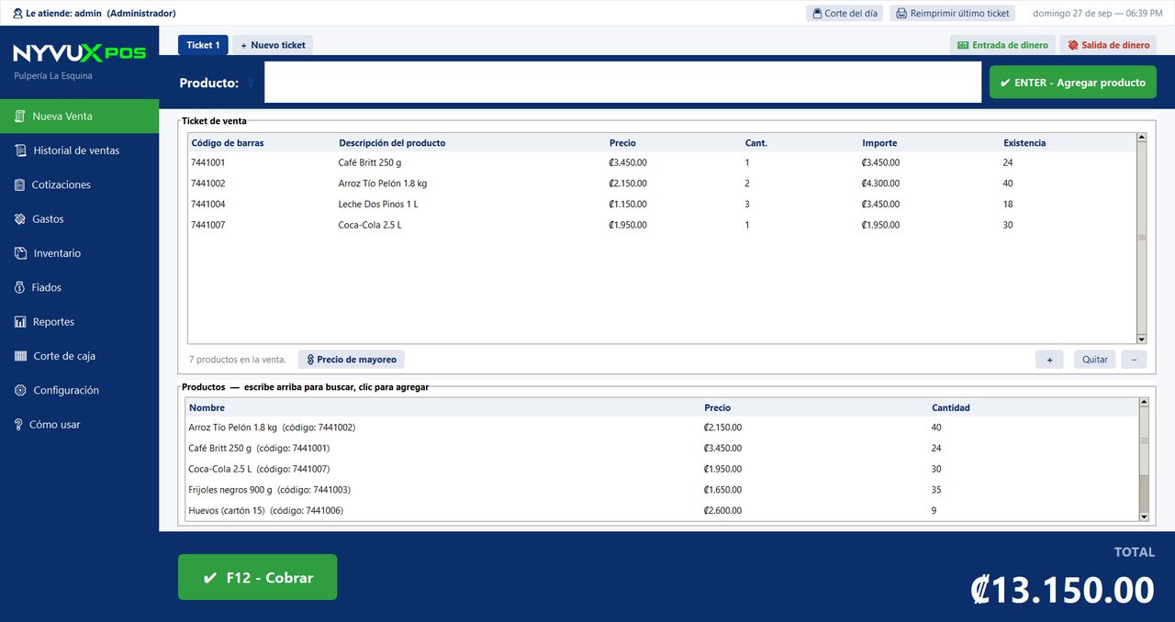Click Entrada de dinero button

point(1002,45)
